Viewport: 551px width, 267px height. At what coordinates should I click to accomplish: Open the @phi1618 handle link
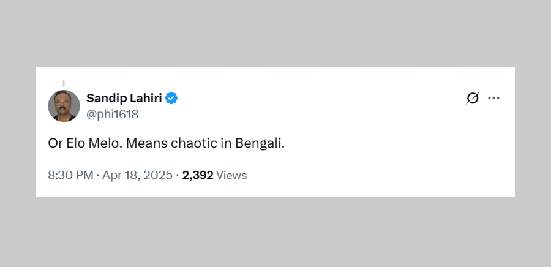pos(112,114)
